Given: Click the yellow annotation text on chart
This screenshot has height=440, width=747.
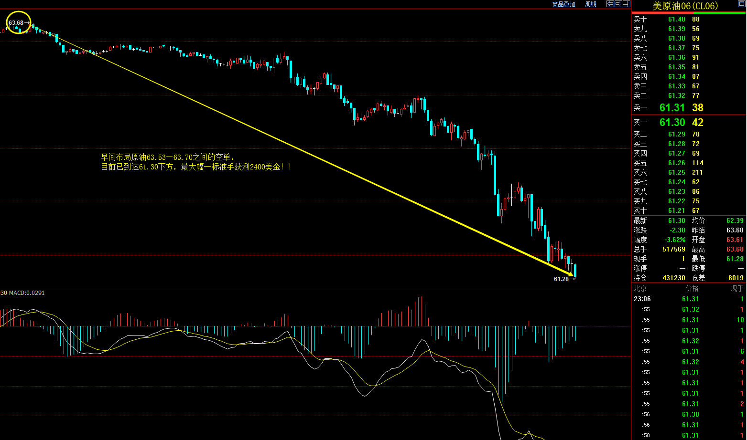Looking at the screenshot, I should pos(196,162).
